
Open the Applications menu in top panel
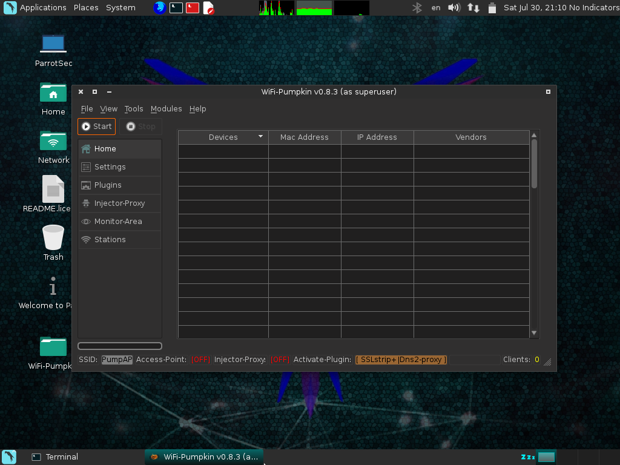pos(43,7)
